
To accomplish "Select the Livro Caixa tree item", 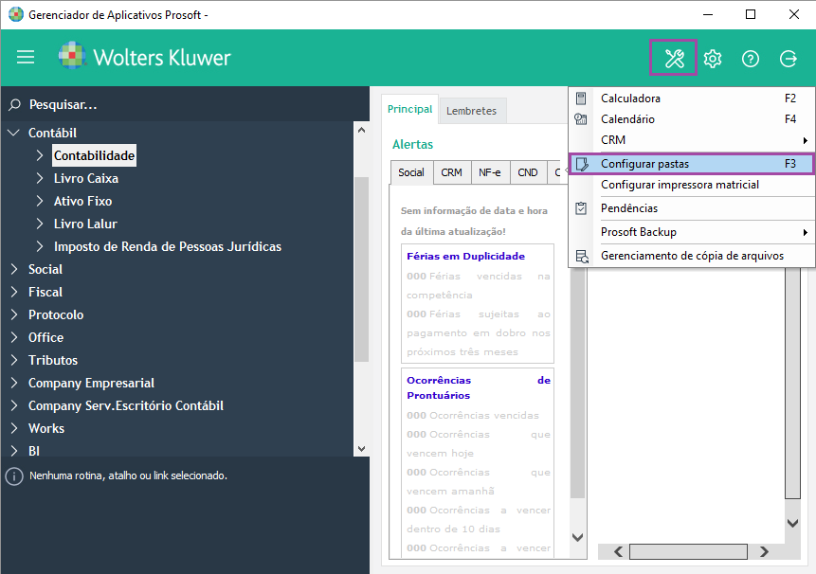I will click(86, 178).
